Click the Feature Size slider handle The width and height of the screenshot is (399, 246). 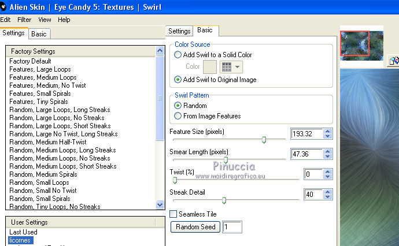[x=264, y=140]
